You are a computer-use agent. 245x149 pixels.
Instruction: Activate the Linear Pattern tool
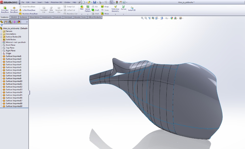click(x=88, y=9)
